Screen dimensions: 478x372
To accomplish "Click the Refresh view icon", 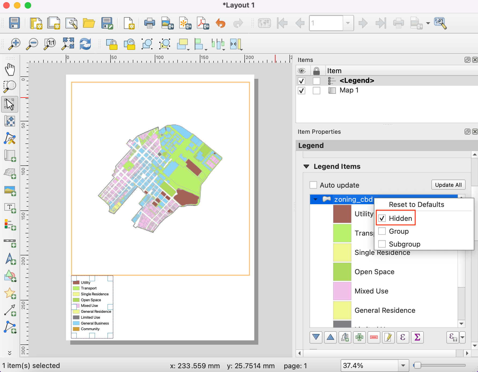I will 85,44.
